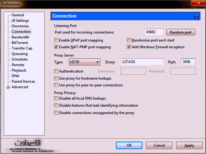Expand the Advanced tree node

click(x=8, y=87)
